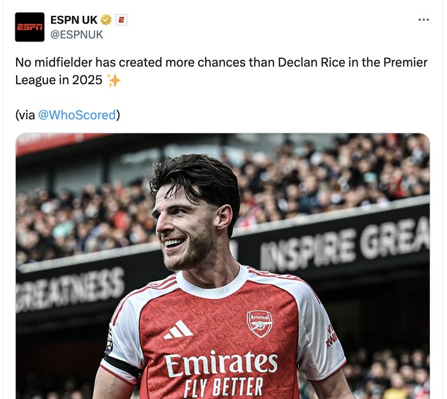The width and height of the screenshot is (447, 399).
Task: Click the small ESPN affiliate badge
Action: click(x=121, y=20)
